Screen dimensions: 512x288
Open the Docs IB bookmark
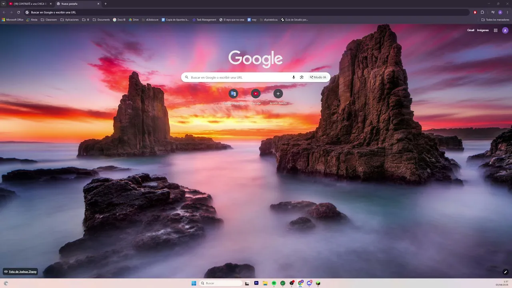[x=119, y=20]
